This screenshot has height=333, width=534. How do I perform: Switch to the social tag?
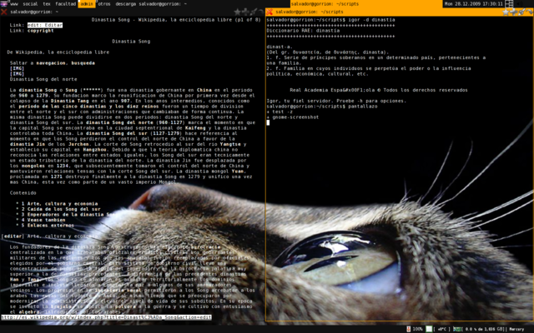click(x=30, y=4)
